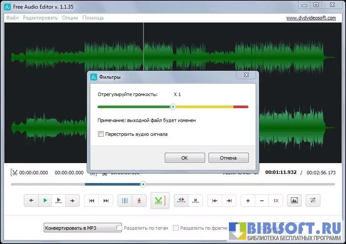
Task: Zoom out with the minus icon
Action: pos(262,201)
